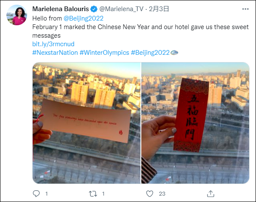Select the #WinterOlympics hashtag

click(x=104, y=53)
